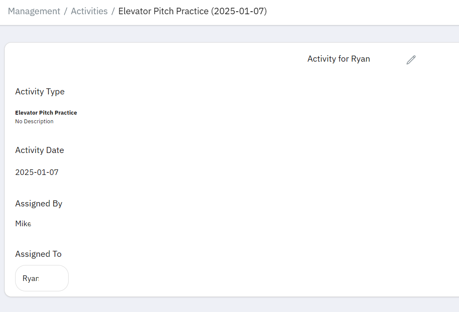Click the 'Elevator Pitch Practice' activity type label
The image size is (459, 312).
[x=46, y=112]
